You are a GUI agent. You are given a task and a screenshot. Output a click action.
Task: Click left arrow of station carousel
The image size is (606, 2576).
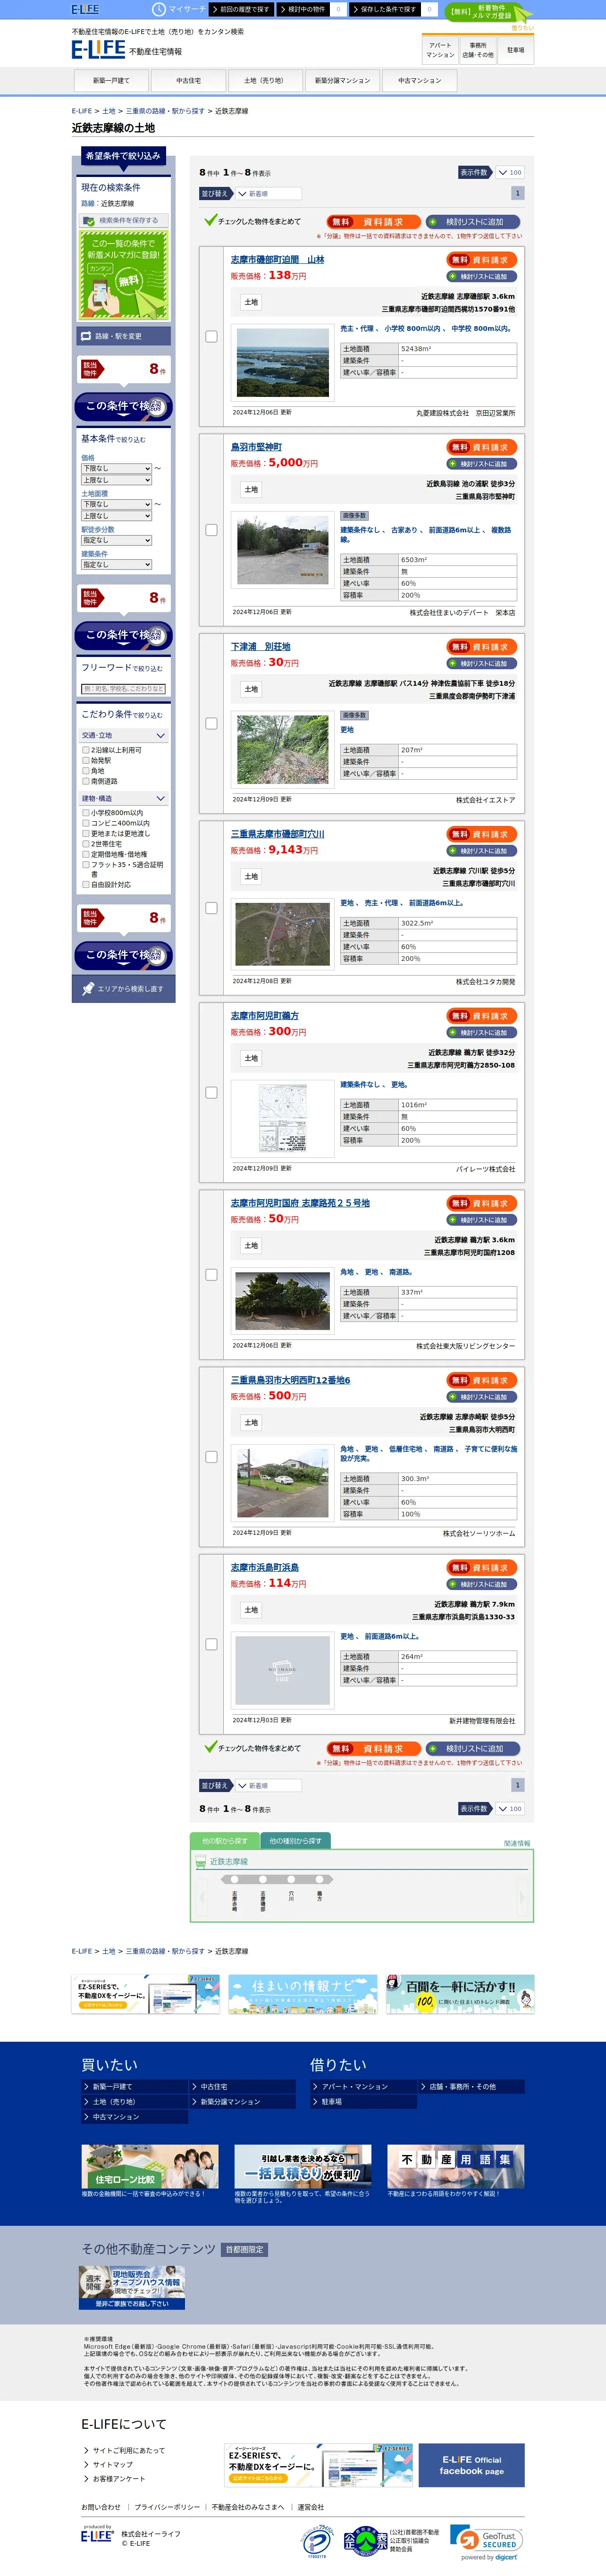[x=203, y=1896]
